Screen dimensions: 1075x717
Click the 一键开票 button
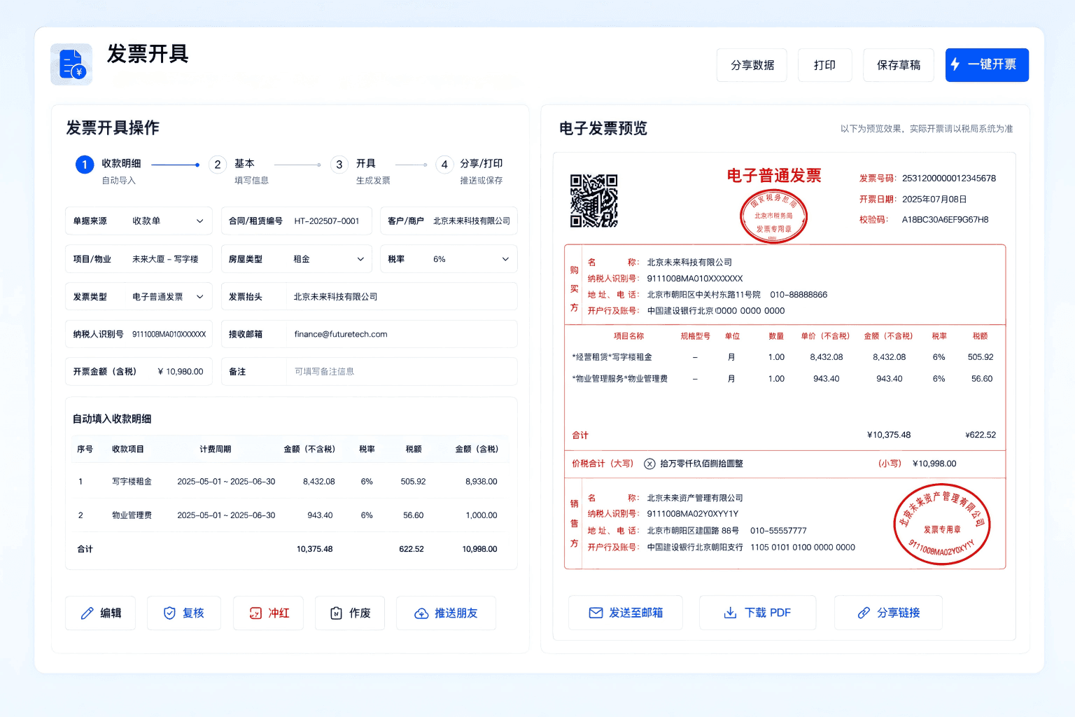[x=987, y=65]
